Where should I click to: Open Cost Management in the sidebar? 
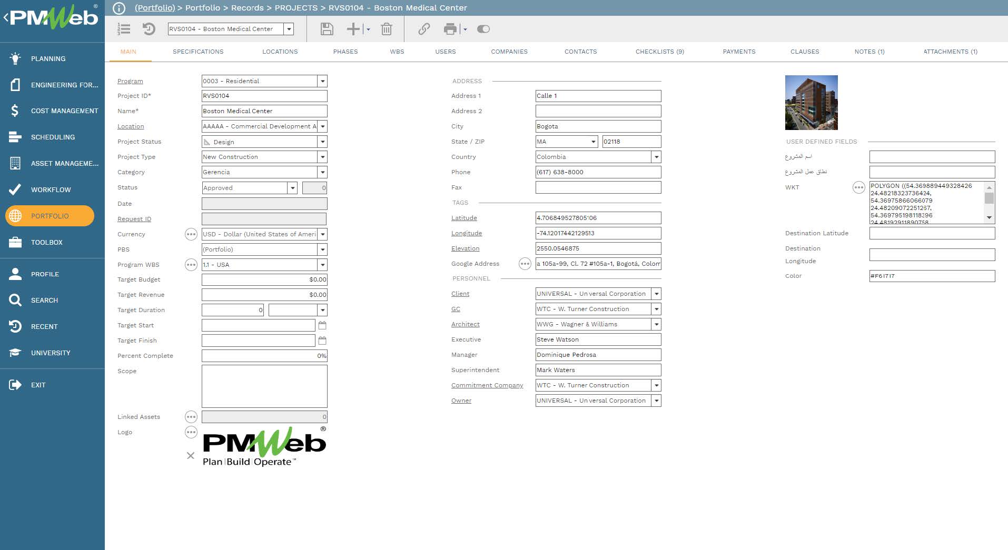64,111
